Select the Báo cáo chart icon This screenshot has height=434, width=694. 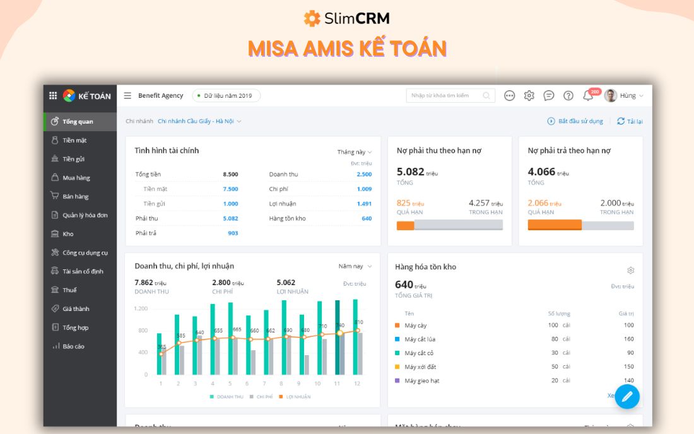[x=56, y=346]
